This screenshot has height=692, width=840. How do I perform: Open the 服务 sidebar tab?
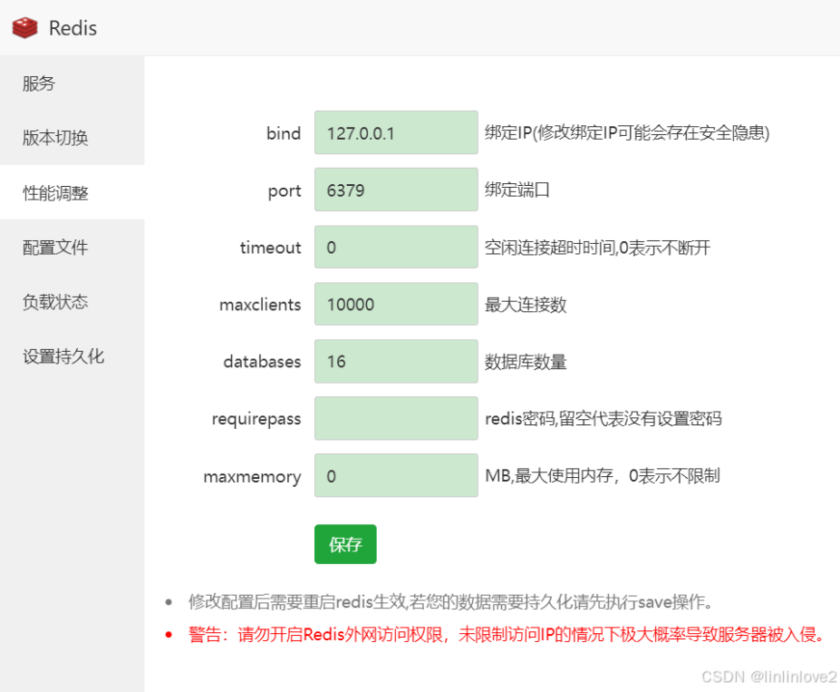point(72,83)
